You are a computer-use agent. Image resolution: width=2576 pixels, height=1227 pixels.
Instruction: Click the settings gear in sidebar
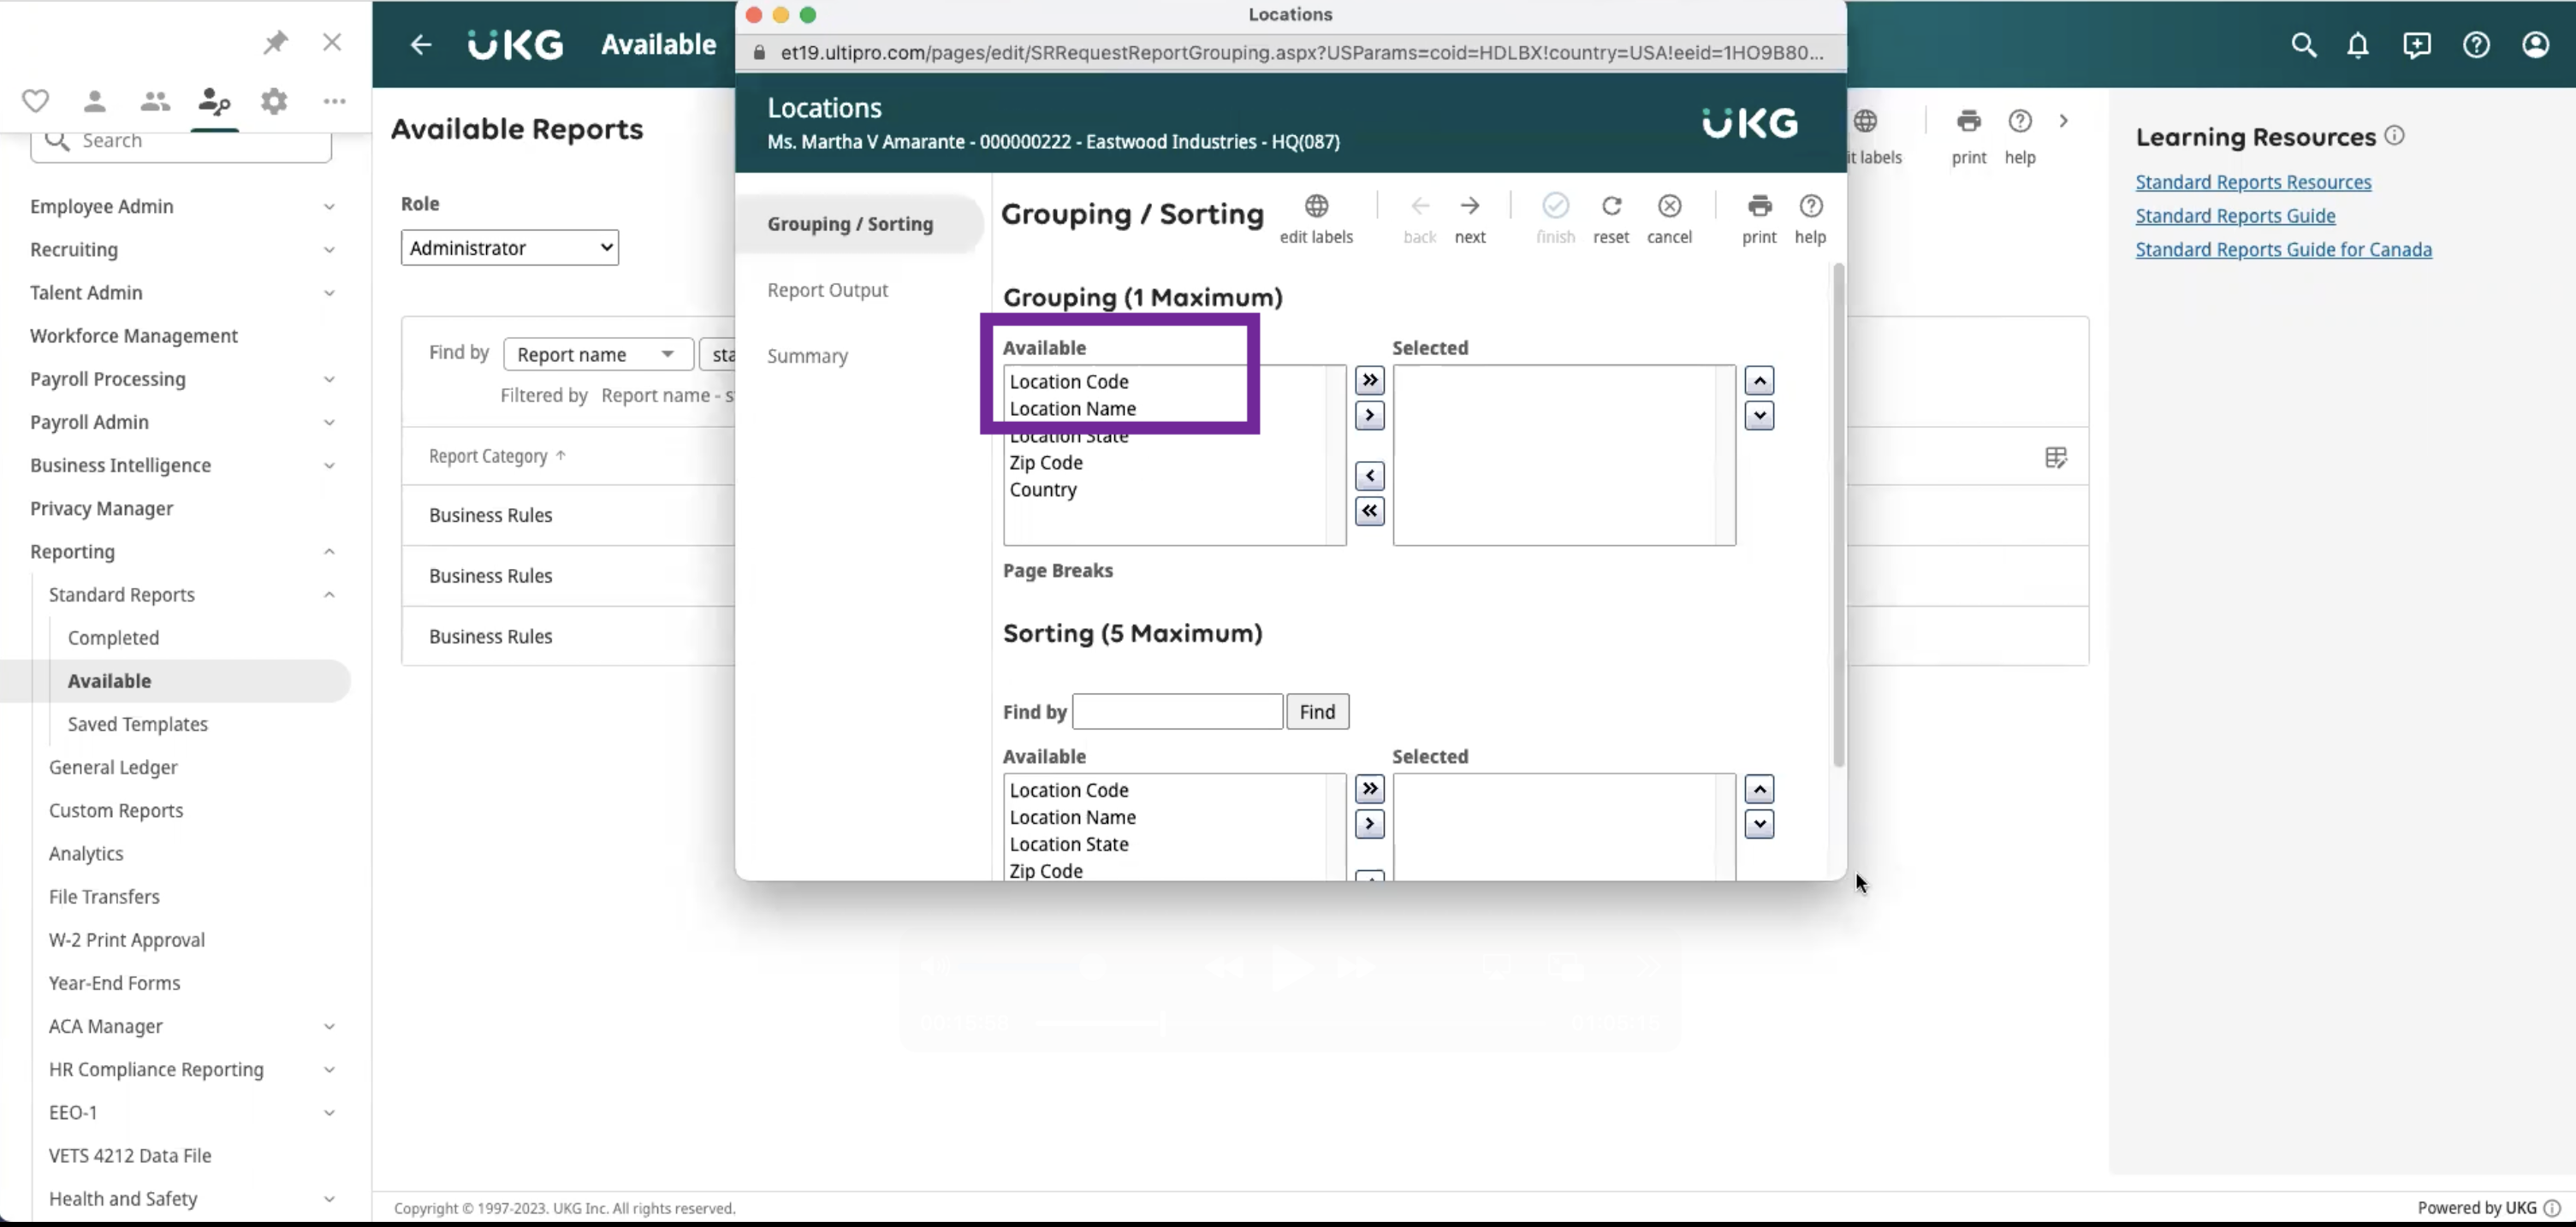[x=274, y=101]
